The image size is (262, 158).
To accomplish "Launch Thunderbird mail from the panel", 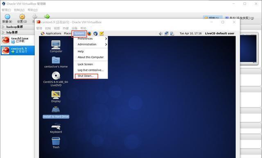I will (95, 34).
